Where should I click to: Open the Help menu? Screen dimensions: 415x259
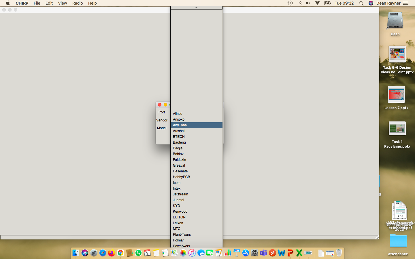pyautogui.click(x=92, y=3)
